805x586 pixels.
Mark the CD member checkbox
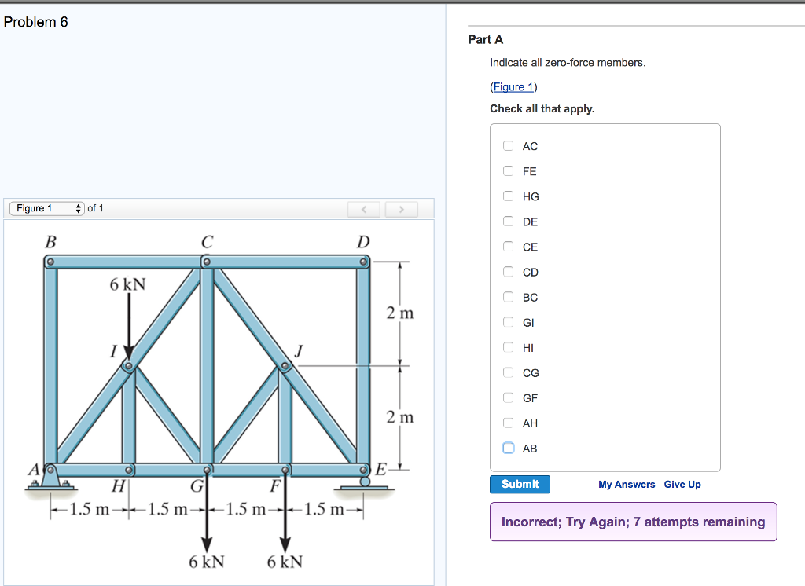point(509,272)
